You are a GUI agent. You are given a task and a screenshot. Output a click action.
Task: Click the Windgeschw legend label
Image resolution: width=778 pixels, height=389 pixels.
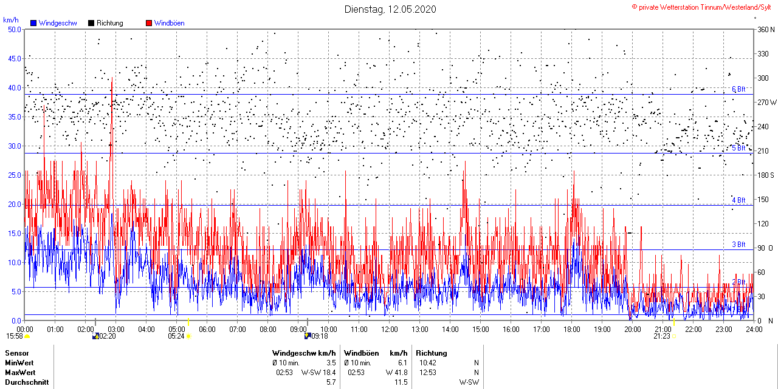click(58, 23)
